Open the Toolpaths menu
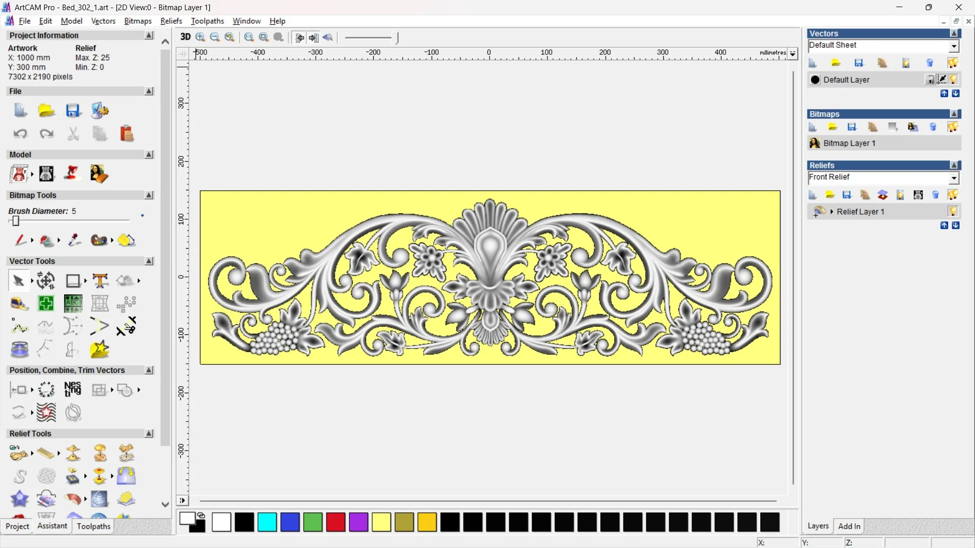The width and height of the screenshot is (975, 548). 207,21
